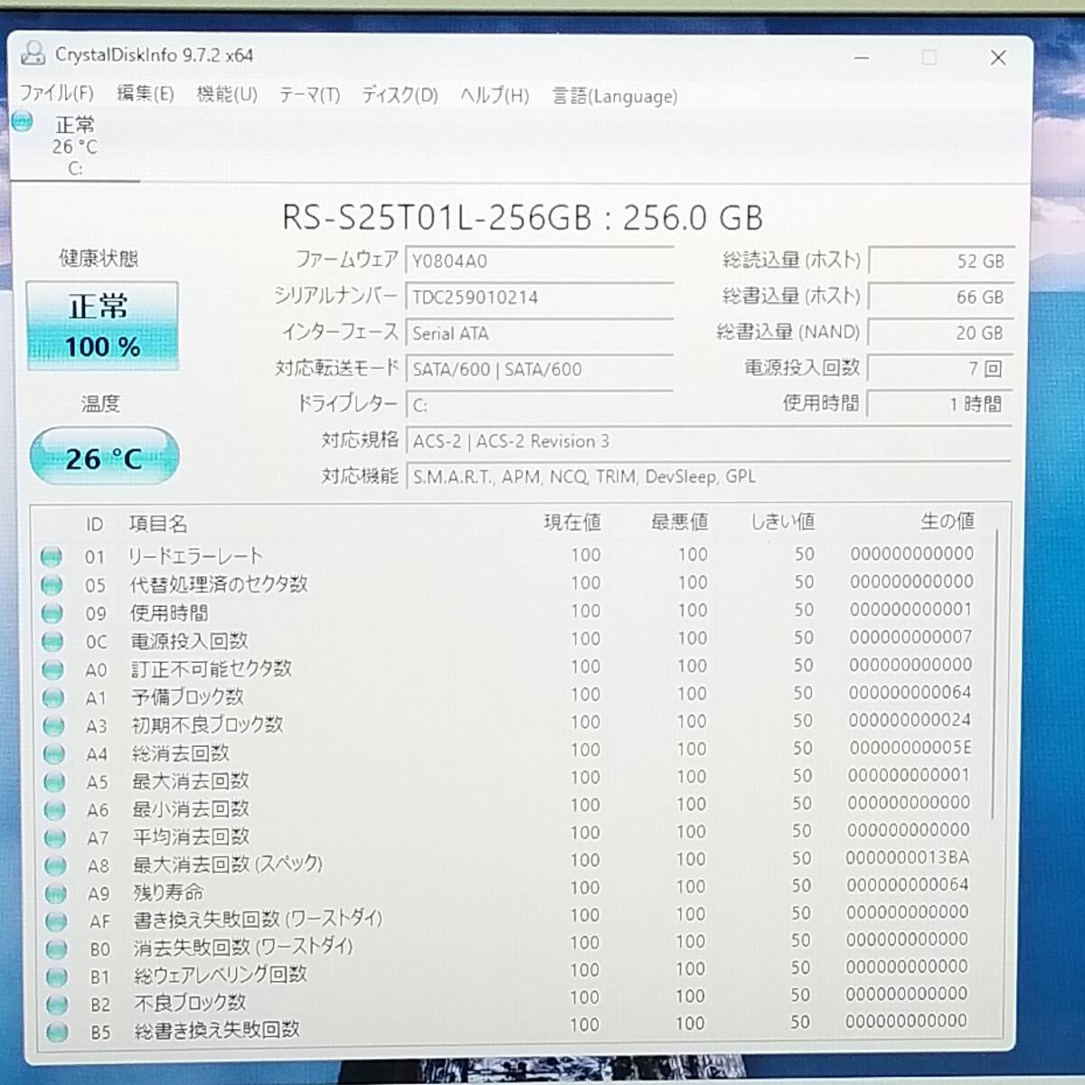The height and width of the screenshot is (1085, 1085).
Task: Open the ファイル(F) menu
Action: coord(56,92)
